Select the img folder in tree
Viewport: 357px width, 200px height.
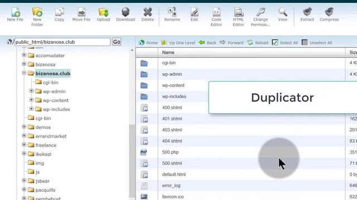click(40, 163)
